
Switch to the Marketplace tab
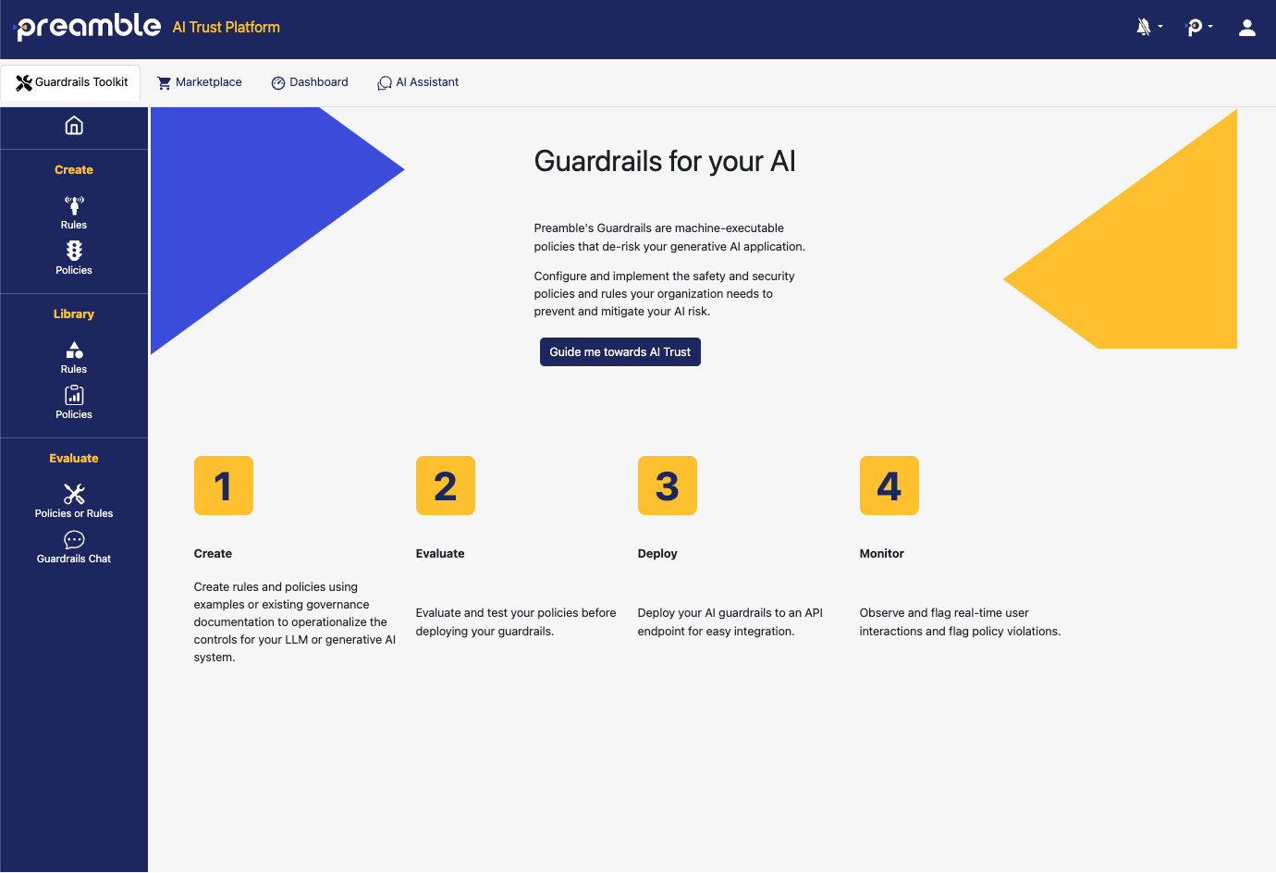(200, 82)
